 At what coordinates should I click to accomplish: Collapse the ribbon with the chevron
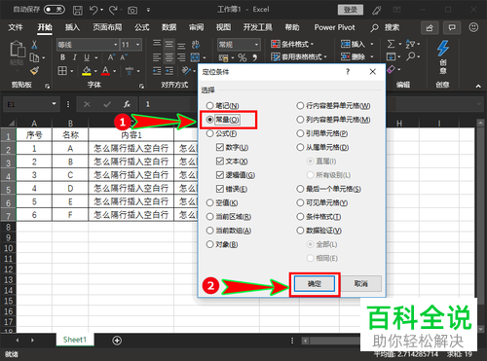pos(478,86)
